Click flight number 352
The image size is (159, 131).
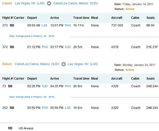click(5, 108)
